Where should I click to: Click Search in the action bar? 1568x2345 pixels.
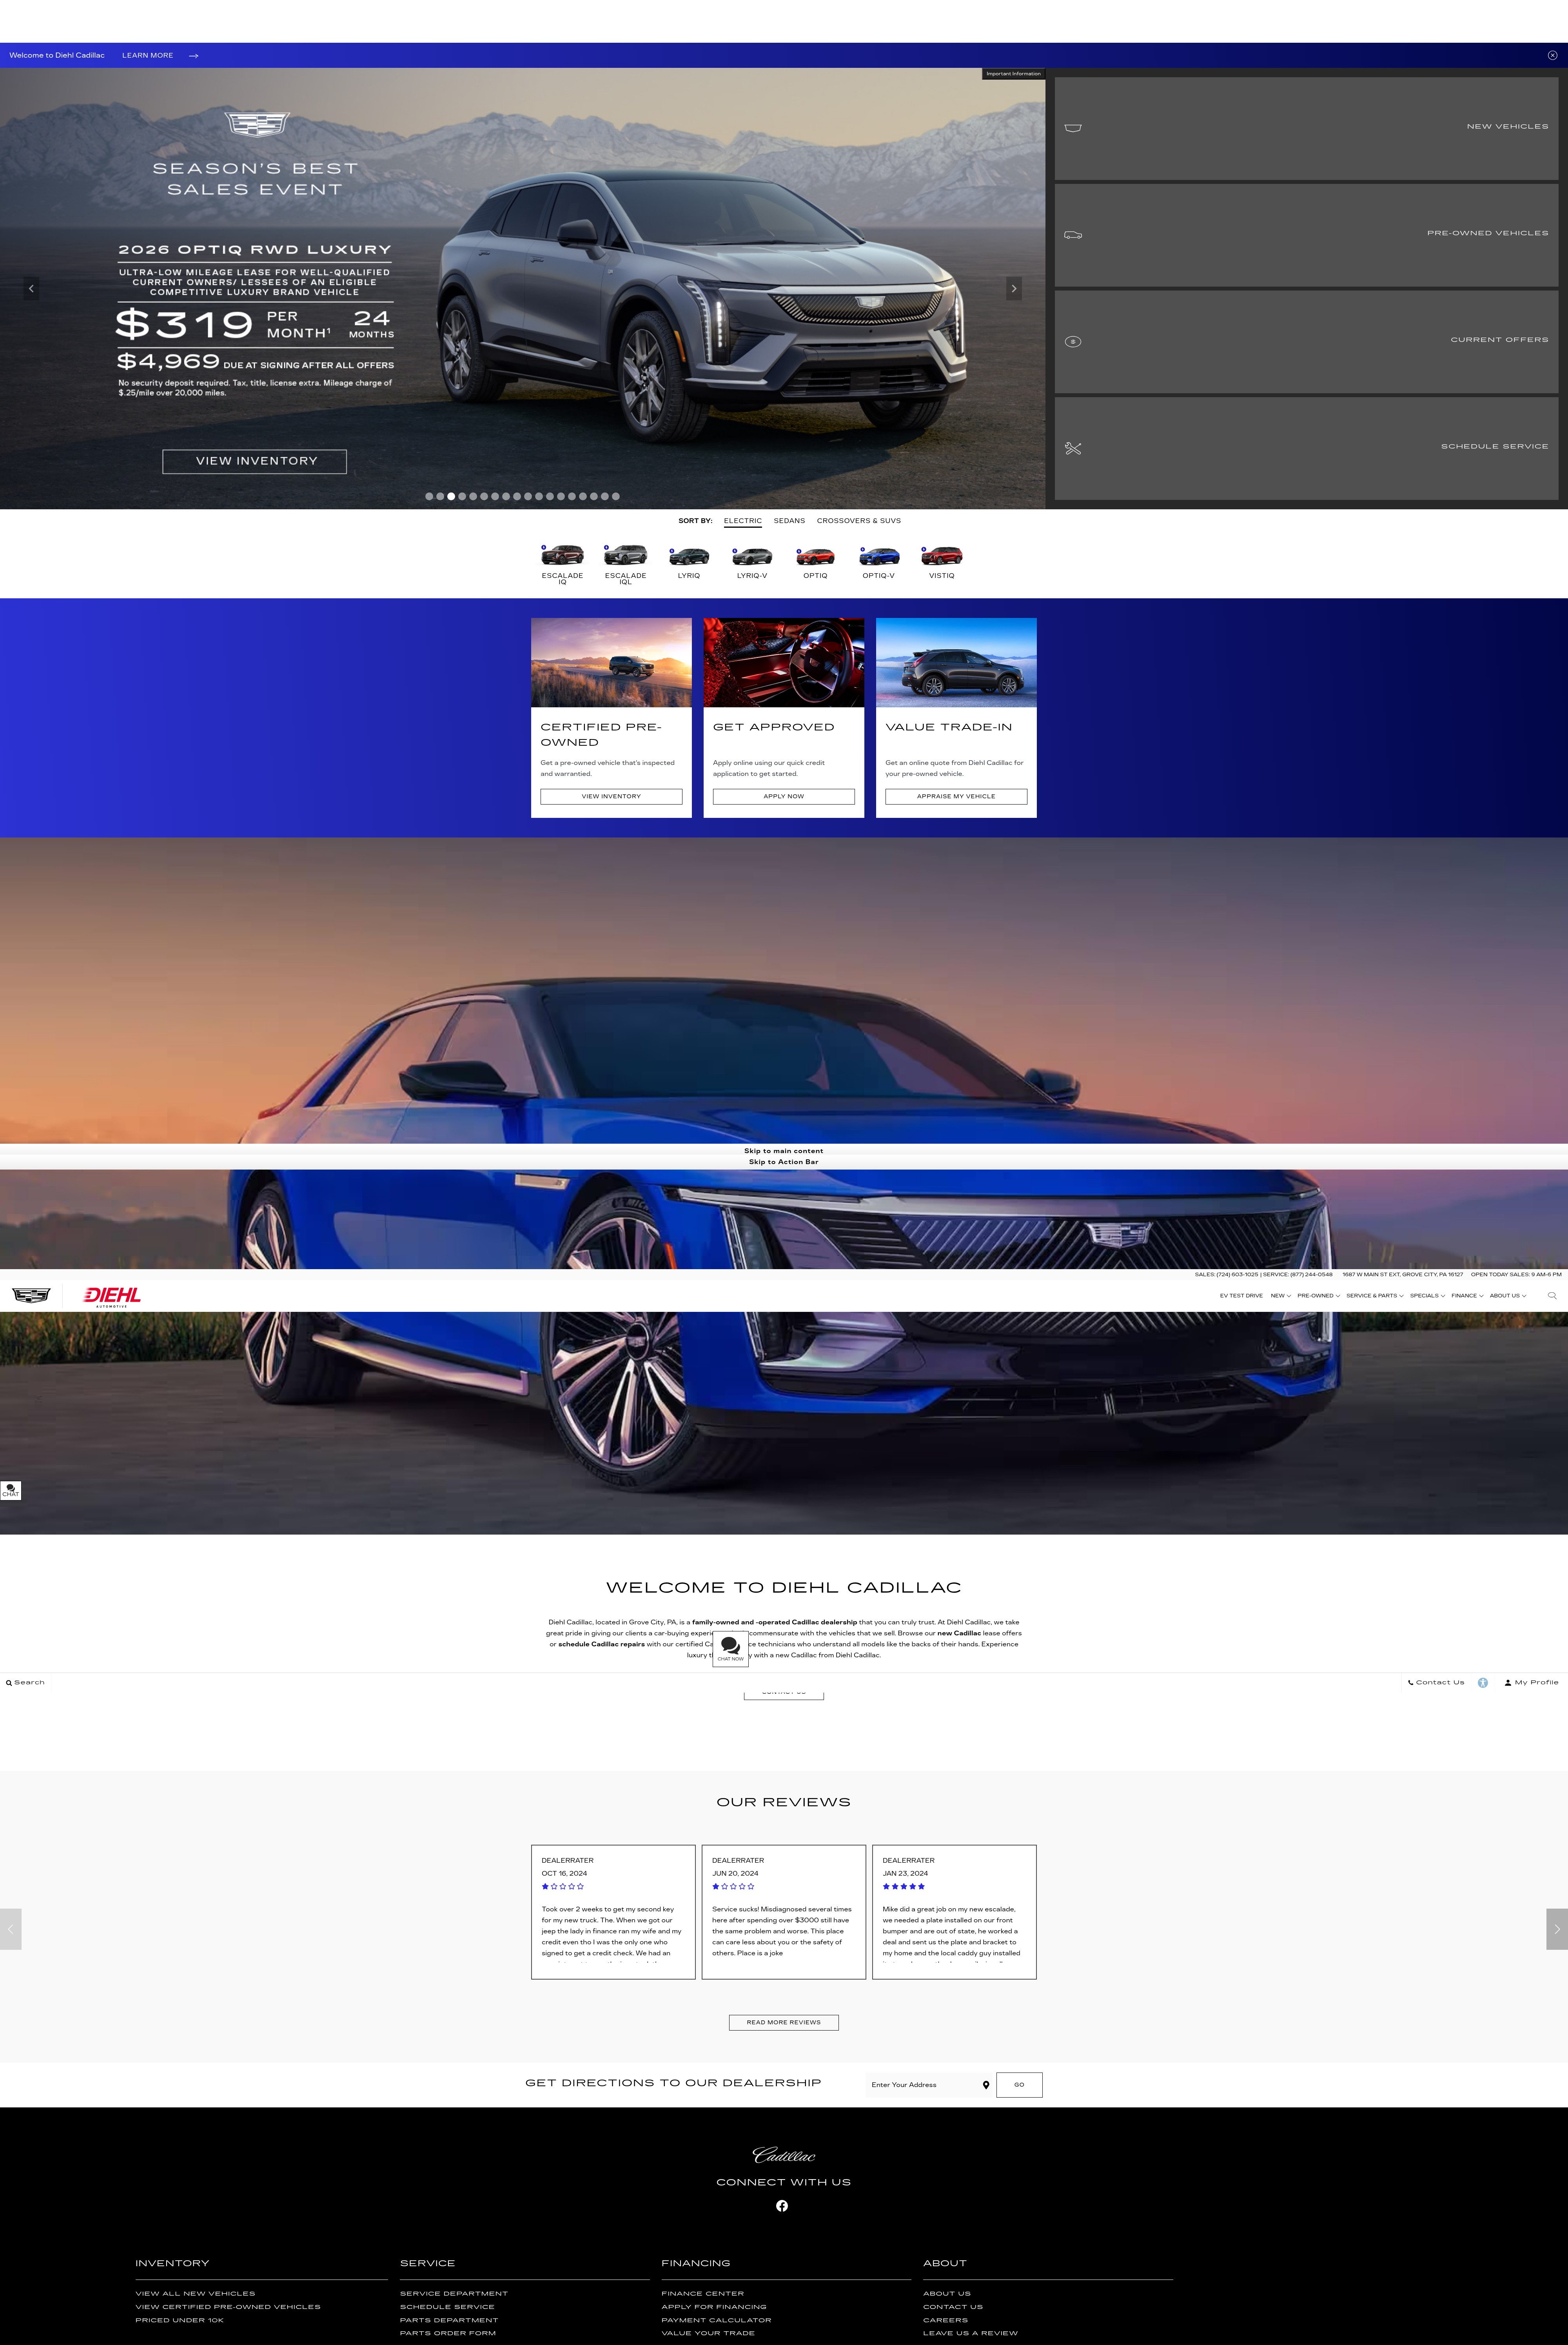point(25,1683)
